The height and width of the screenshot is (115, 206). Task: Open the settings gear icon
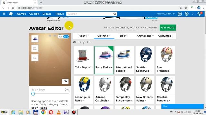click(x=199, y=14)
